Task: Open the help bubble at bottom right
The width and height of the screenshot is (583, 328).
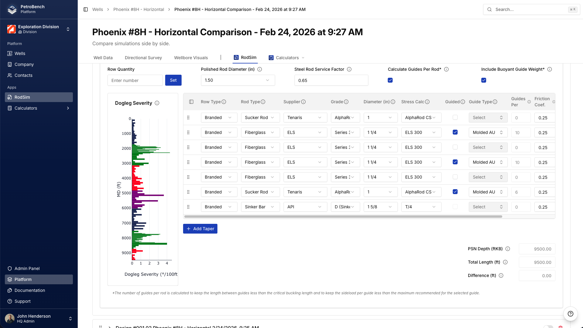Action: (570, 314)
